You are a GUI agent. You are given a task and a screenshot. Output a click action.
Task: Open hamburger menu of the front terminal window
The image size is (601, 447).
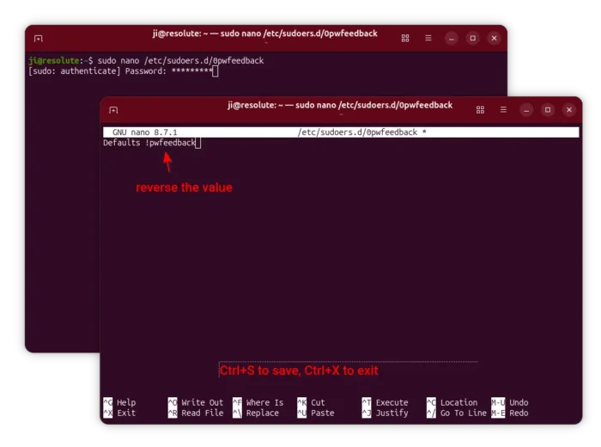click(x=503, y=110)
